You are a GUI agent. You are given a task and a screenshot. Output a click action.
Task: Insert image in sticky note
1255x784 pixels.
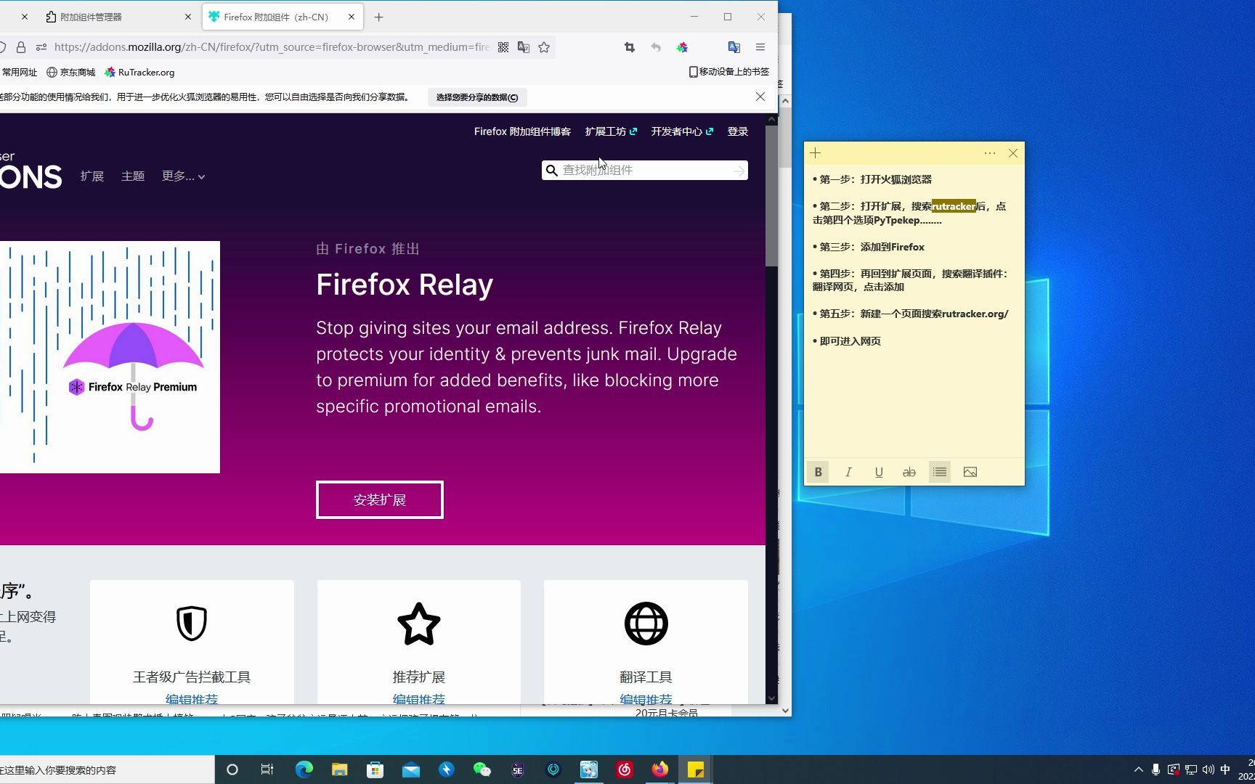(970, 472)
